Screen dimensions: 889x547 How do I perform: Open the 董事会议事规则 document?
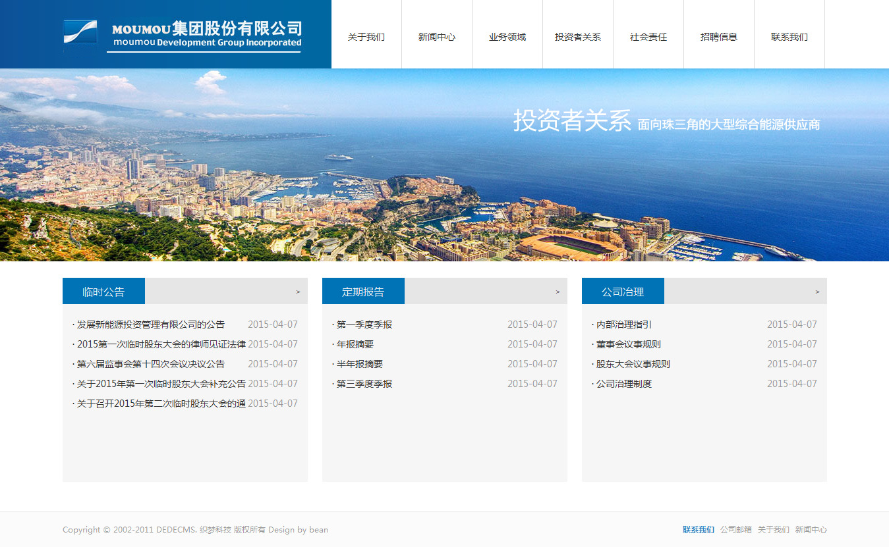(x=629, y=344)
